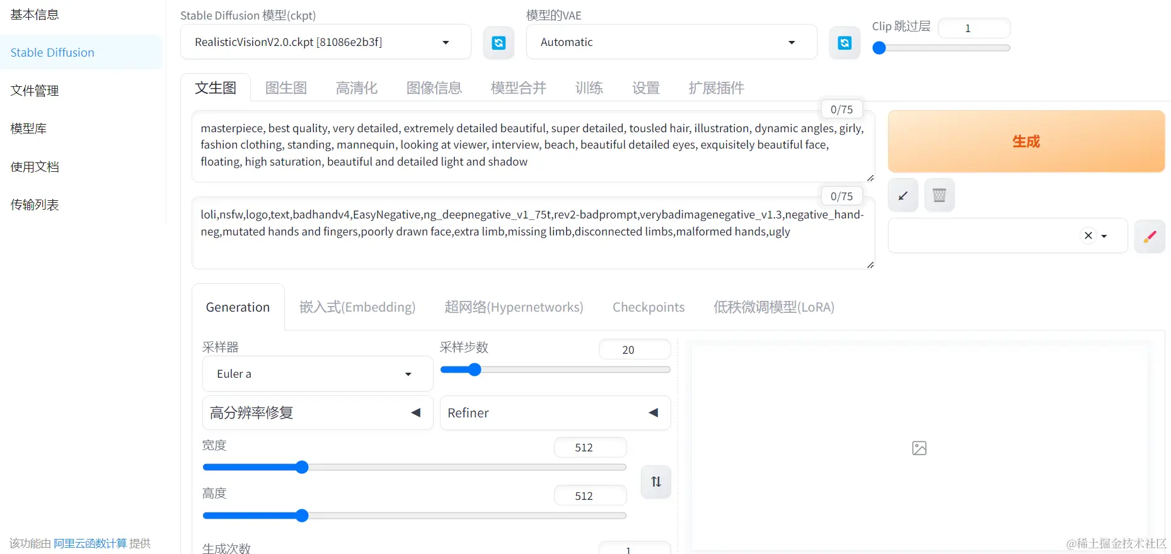This screenshot has width=1171, height=554.
Task: Open the 阿里云函数计算 link
Action: click(90, 543)
